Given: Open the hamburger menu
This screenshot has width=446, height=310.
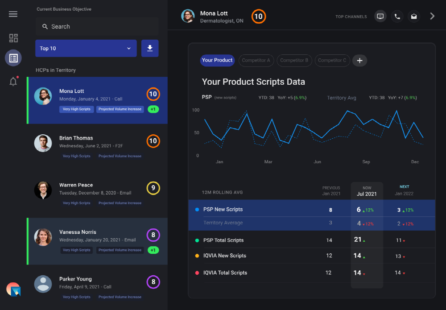Looking at the screenshot, I should (13, 14).
